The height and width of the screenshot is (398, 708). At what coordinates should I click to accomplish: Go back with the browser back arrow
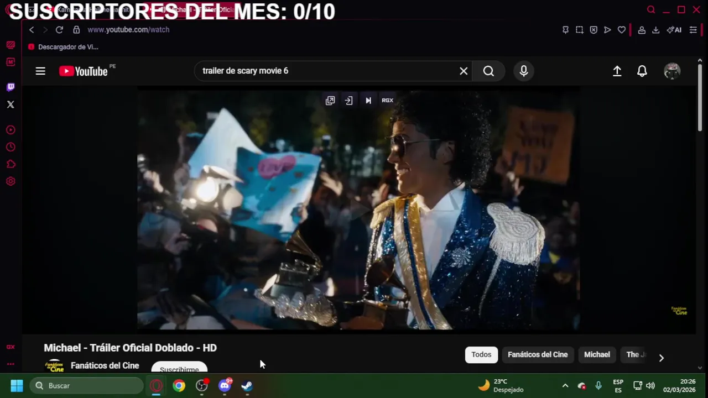32,30
